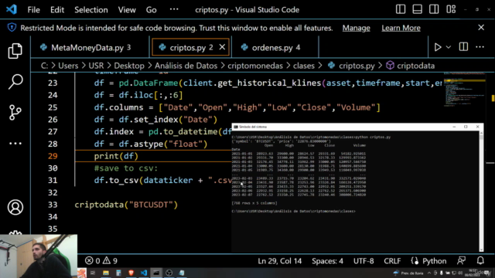Click the command prompt's vertical scrollbar
This screenshot has width=495, height=278.
coord(481,191)
